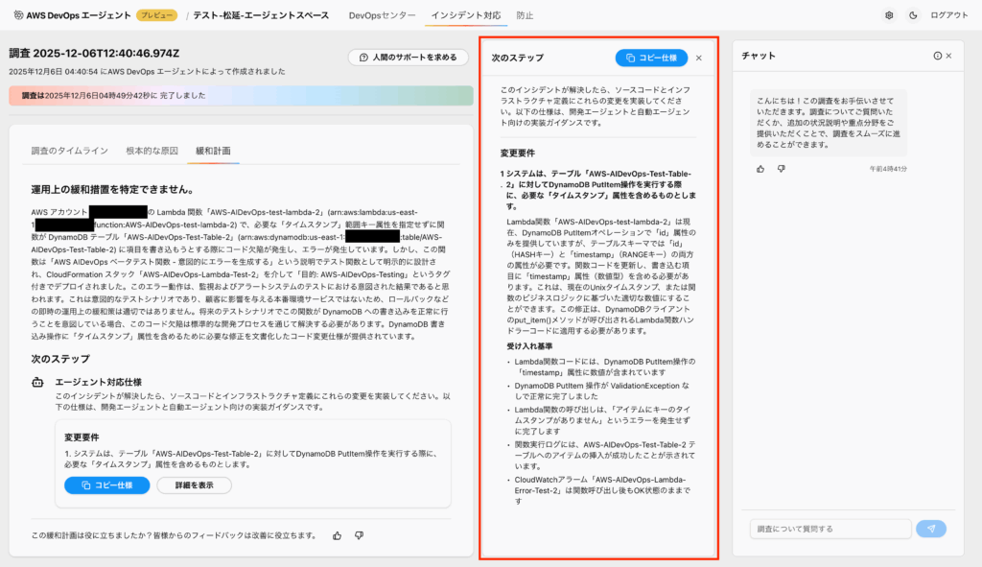Click the AWS DevOps Agent logo icon
982x567 pixels.
[x=18, y=15]
